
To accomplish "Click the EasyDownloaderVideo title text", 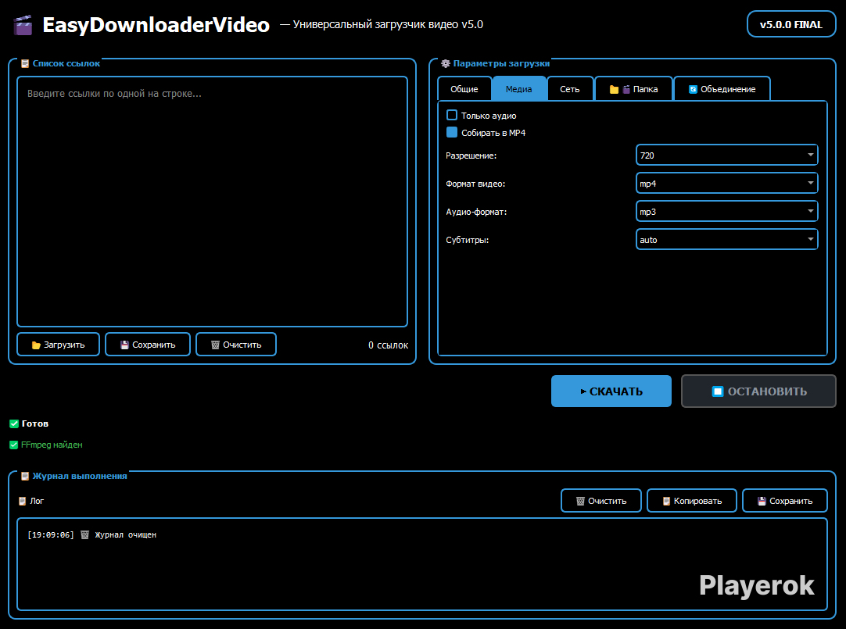I will (x=156, y=25).
